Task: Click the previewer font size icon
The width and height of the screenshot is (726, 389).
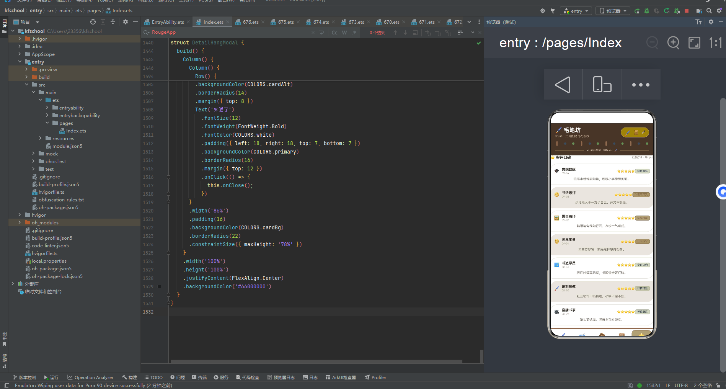Action: 698,22
